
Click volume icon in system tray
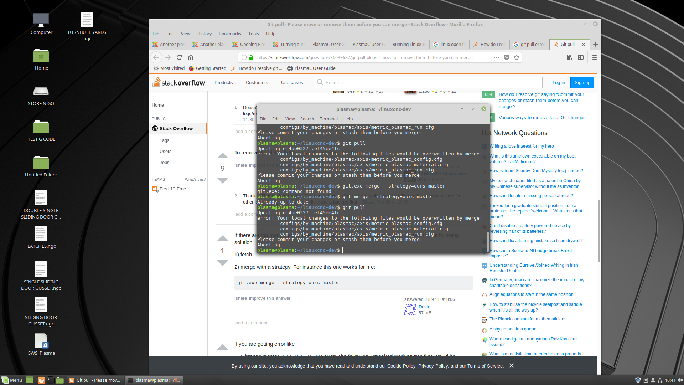pyautogui.click(x=680, y=380)
